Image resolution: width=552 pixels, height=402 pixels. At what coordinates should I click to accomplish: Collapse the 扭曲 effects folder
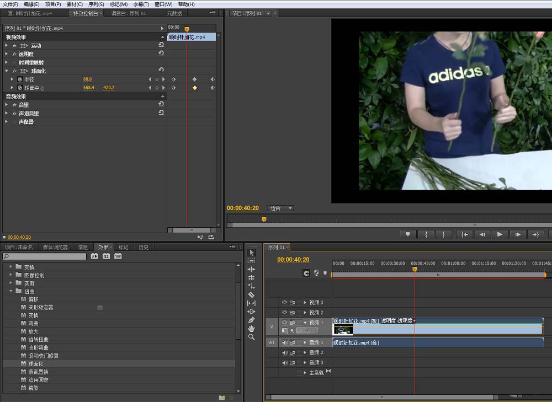[11, 291]
